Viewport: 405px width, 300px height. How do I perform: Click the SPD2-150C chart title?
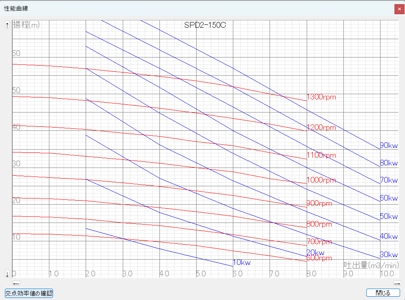(x=205, y=25)
